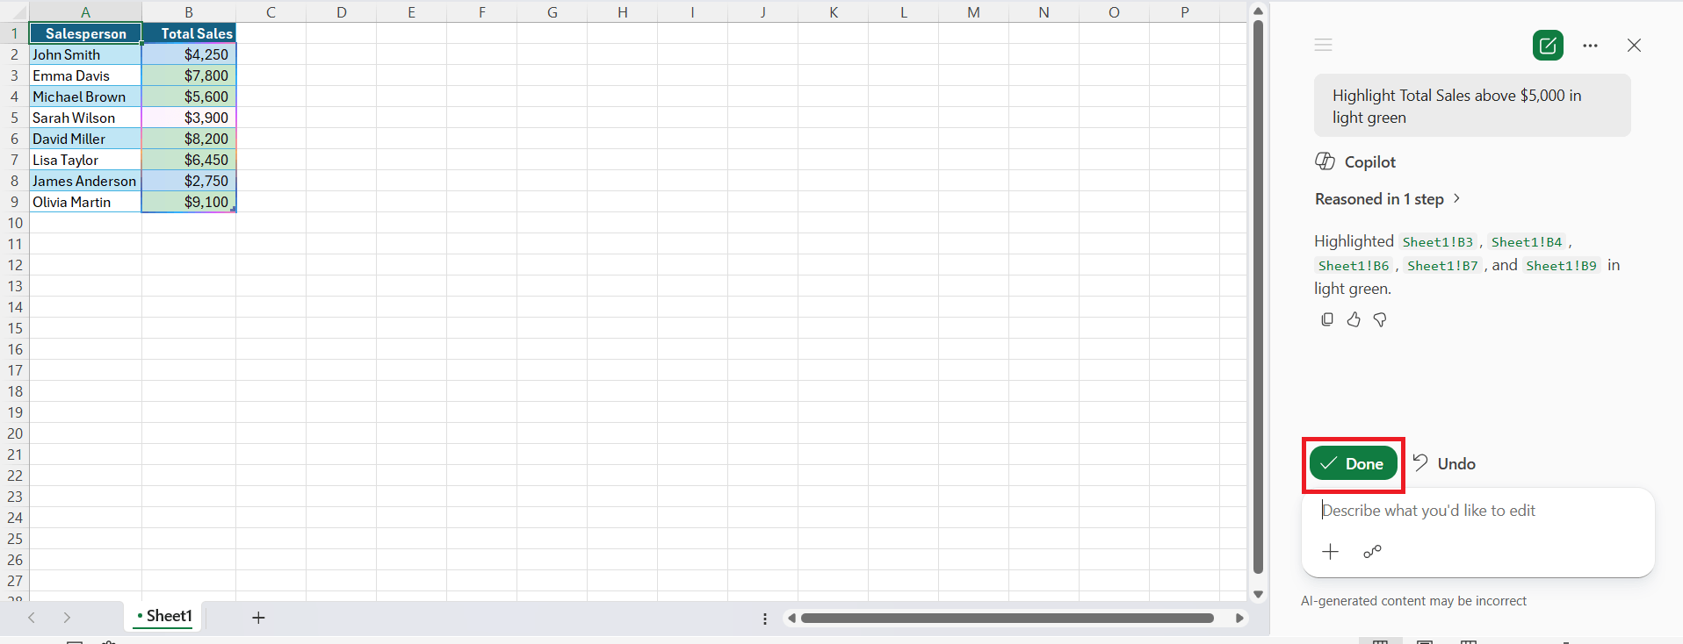Click the Undo arrow icon

[x=1420, y=462]
